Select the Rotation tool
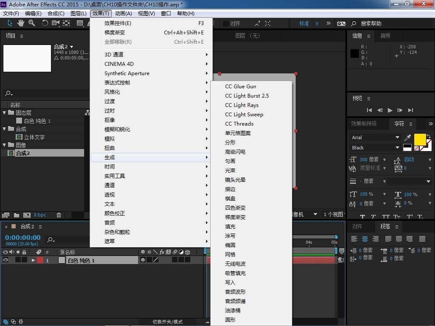435x326 pixels. [45, 23]
